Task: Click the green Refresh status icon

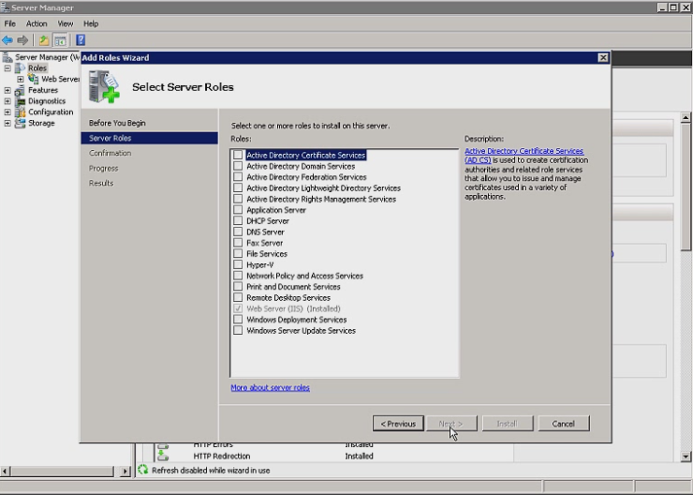Action: click(142, 470)
